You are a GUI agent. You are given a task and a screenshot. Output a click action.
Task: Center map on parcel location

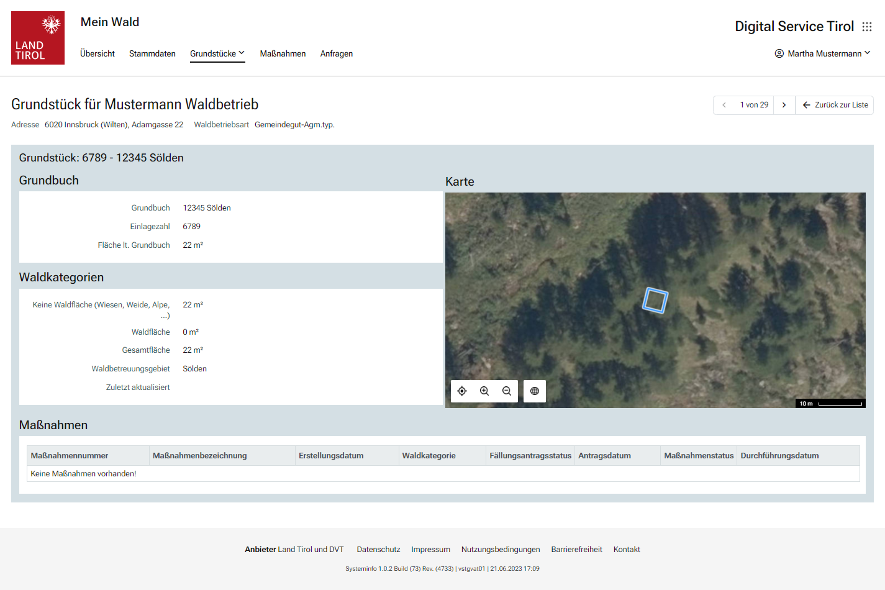pyautogui.click(x=462, y=391)
